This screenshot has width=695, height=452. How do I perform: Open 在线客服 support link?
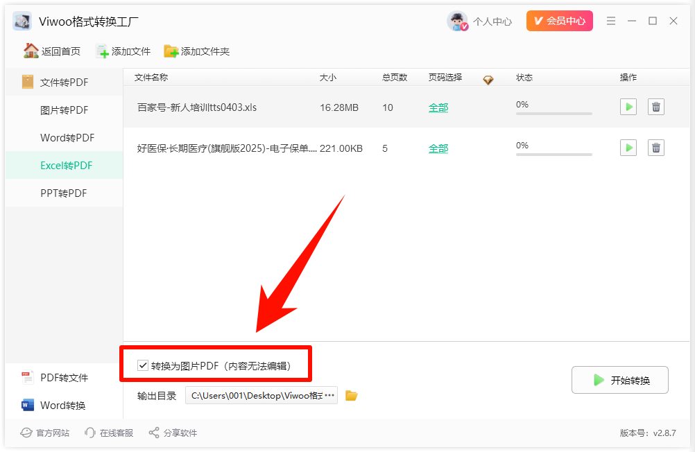point(109,433)
